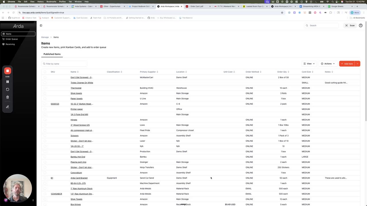This screenshot has height=206, width=367.
Task: Sort by the Notes column
Action: 329,72
